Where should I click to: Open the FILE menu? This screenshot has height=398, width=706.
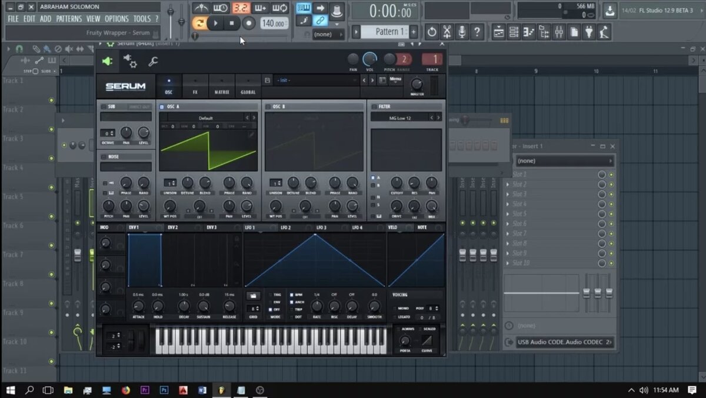coord(13,19)
